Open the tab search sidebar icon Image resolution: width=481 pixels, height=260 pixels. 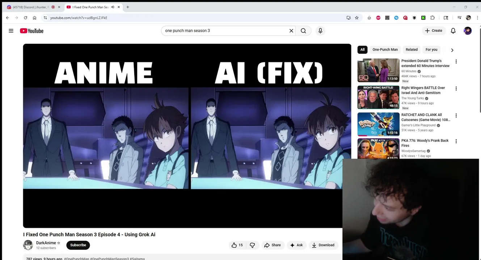tap(446, 18)
